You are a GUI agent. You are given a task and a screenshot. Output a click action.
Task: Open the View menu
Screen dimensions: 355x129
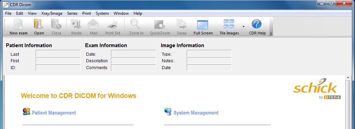click(x=32, y=13)
